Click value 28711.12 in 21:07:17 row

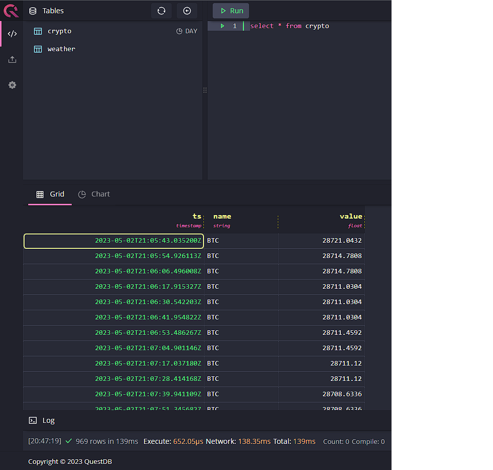322,364
